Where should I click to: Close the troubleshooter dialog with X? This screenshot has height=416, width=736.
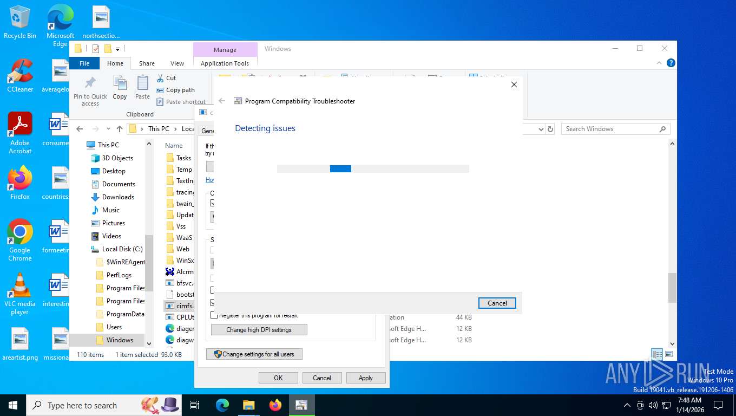514,84
